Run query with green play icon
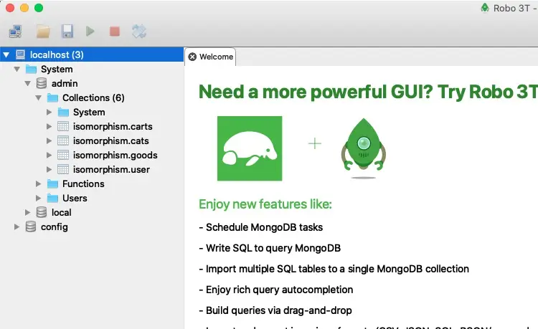The image size is (538, 329). click(90, 32)
